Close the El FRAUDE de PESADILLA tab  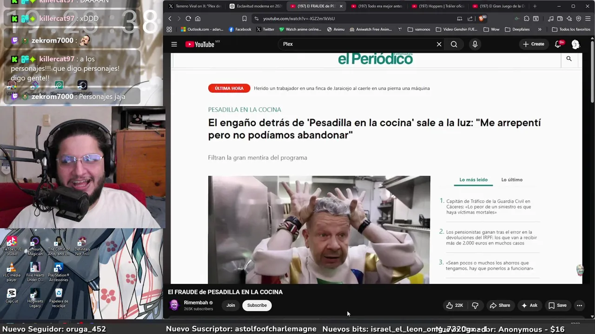coord(341,6)
